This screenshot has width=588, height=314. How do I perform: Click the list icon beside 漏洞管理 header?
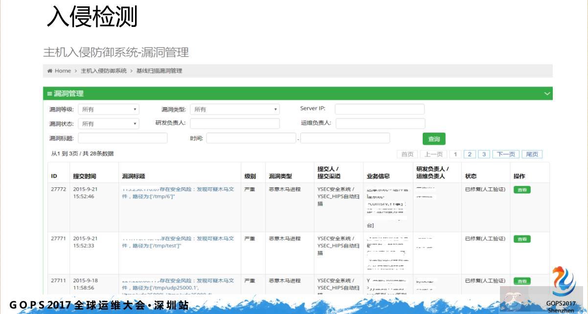click(x=49, y=94)
